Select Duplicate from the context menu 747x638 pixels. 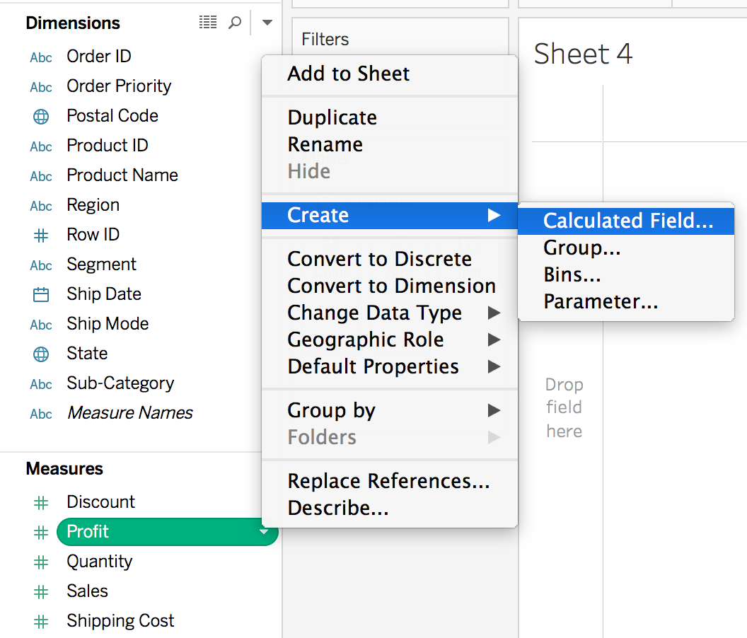(332, 117)
